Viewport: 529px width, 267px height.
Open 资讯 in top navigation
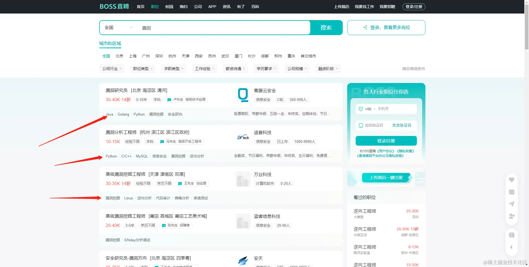tap(226, 7)
